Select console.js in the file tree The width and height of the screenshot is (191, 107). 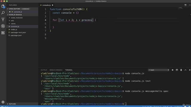pos(15,26)
